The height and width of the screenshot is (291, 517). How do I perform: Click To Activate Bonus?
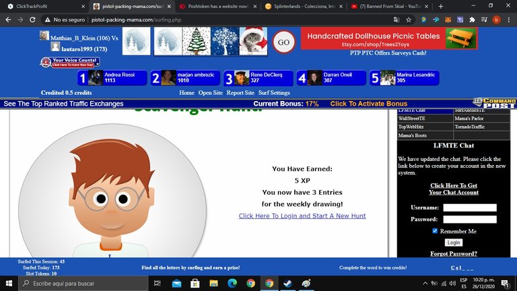click(x=369, y=104)
